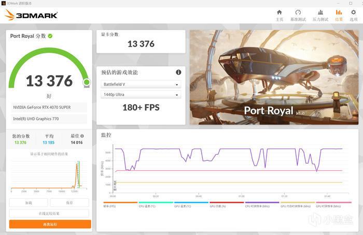Toggle the CPU 时钟频率 legend line

(262, 204)
